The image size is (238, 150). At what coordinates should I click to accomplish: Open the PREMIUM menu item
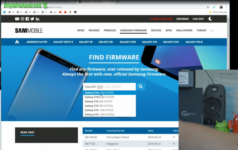pos(110,30)
